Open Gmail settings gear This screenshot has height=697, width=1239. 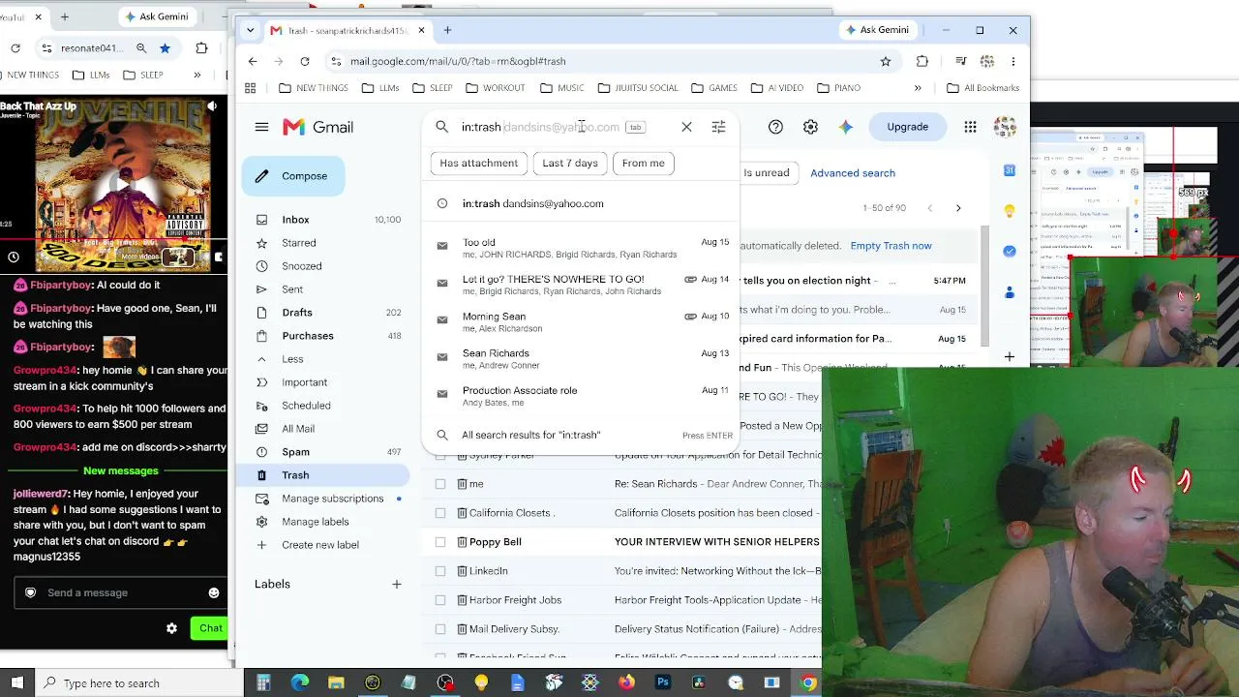coord(810,127)
